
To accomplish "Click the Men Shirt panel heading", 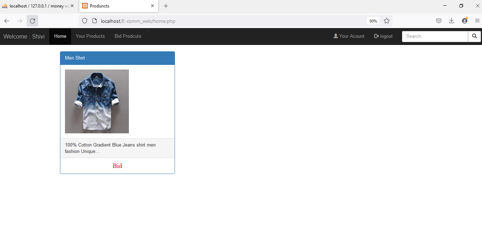I will (117, 58).
